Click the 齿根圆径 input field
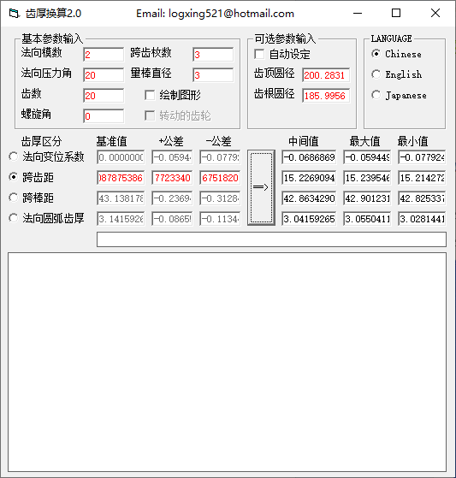This screenshot has height=478, width=456. tap(326, 96)
